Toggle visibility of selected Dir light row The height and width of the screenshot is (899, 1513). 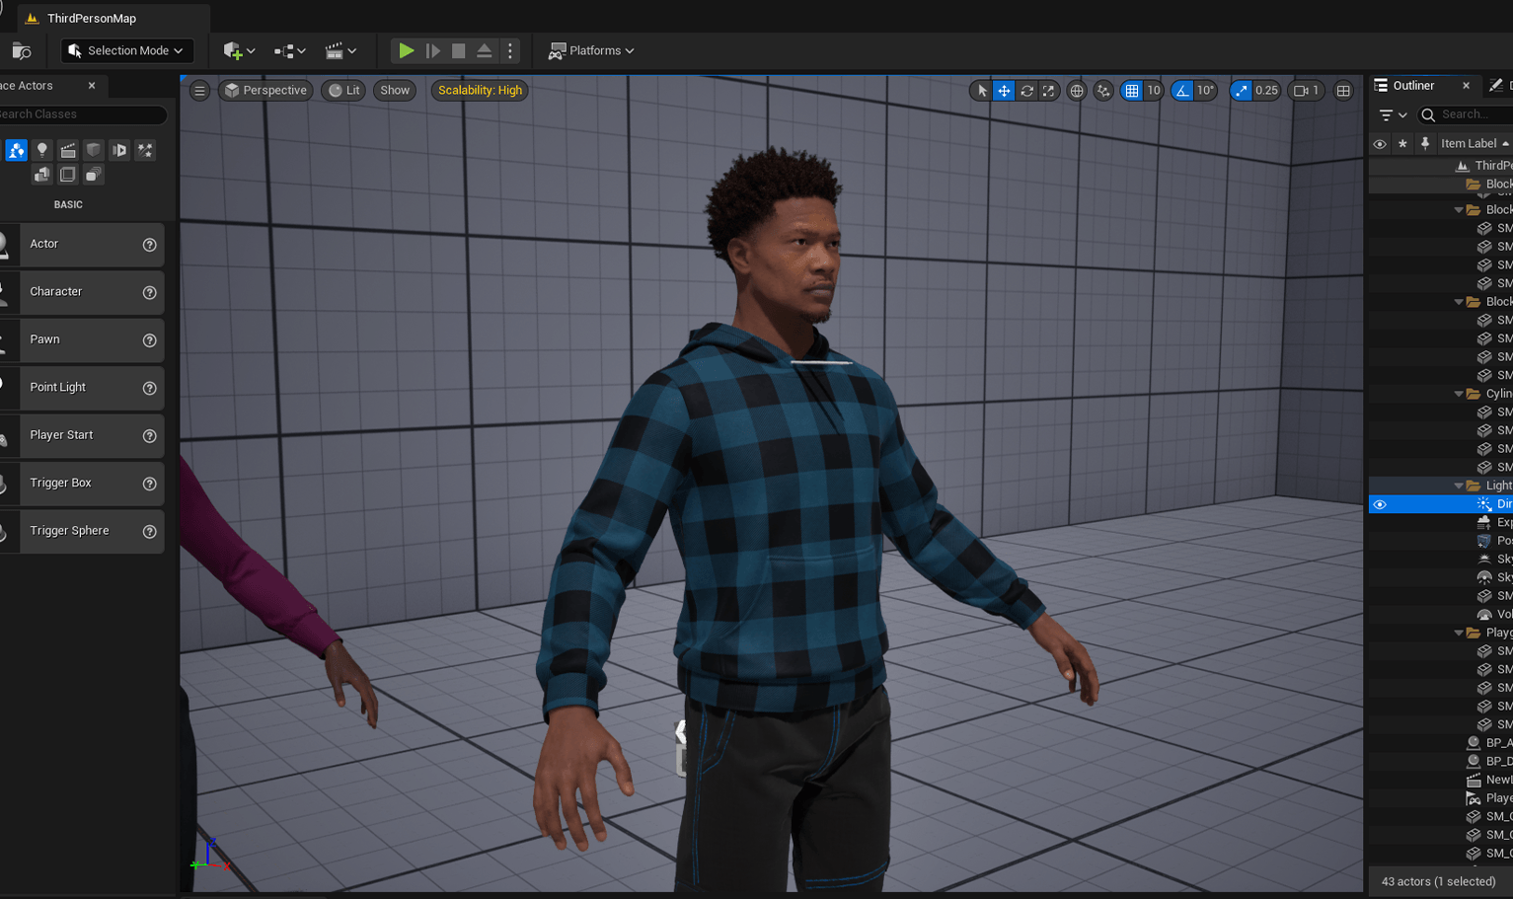coord(1380,504)
